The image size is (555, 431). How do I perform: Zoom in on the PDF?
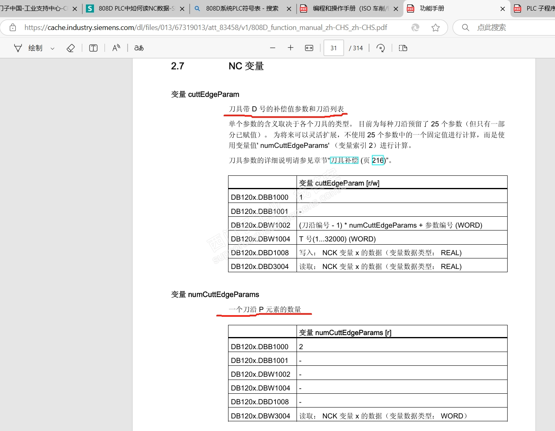click(x=290, y=48)
